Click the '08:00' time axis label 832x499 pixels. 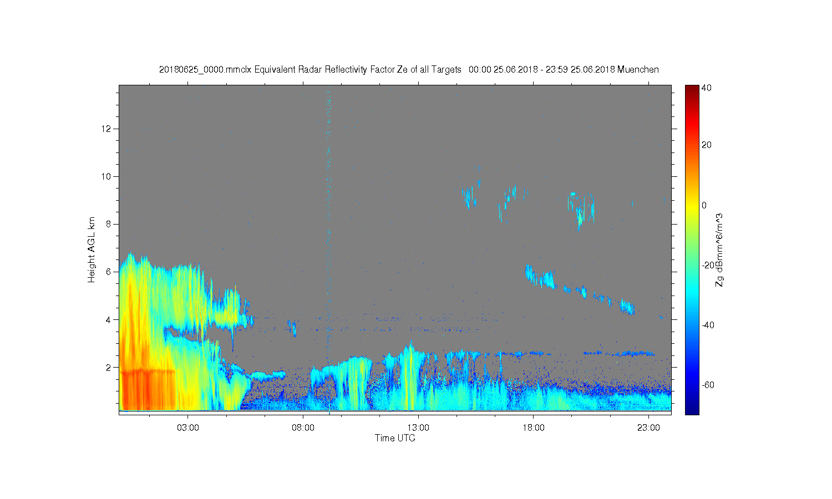point(303,428)
